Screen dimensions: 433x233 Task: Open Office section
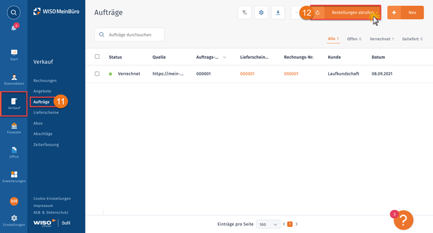[x=14, y=152]
